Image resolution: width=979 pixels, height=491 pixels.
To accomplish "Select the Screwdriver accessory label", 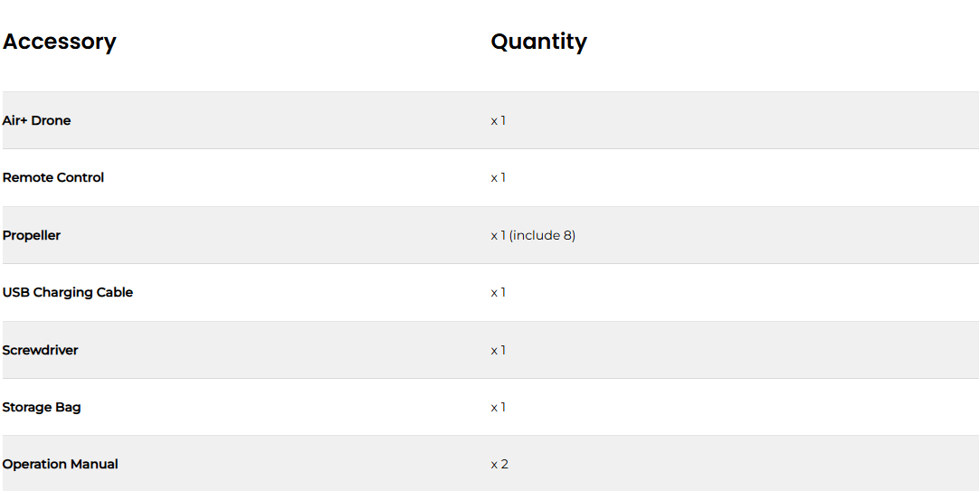I will coord(40,350).
